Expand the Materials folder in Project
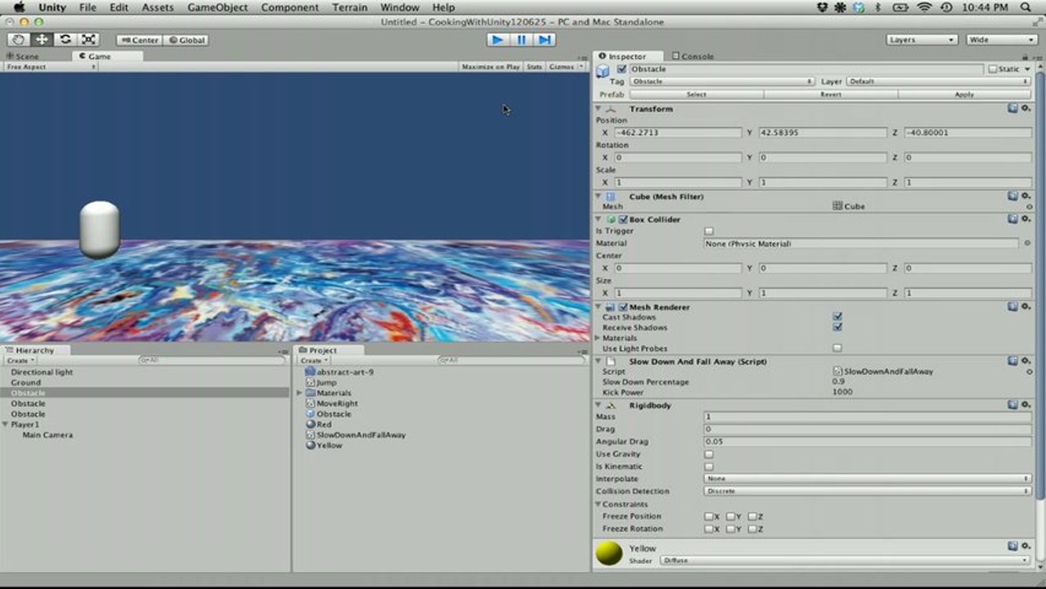The width and height of the screenshot is (1046, 589). point(299,393)
